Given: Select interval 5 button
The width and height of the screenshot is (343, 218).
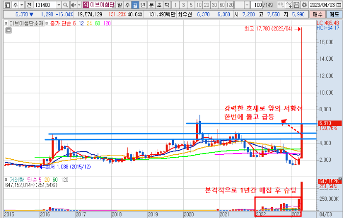Looking at the screenshot, I should (191, 5).
